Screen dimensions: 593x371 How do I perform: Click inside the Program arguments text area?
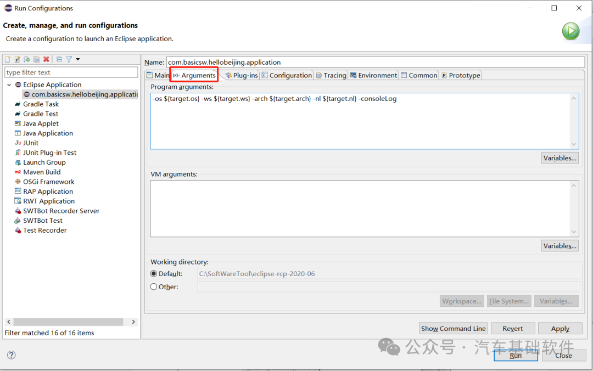[x=361, y=121]
